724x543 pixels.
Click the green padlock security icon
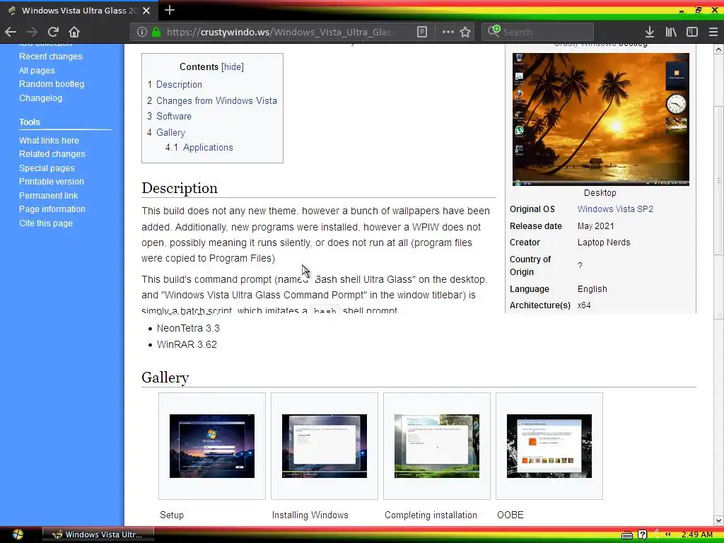156,32
